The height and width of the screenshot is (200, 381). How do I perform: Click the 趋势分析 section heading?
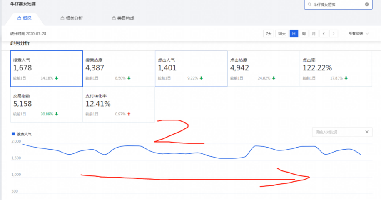(20, 43)
